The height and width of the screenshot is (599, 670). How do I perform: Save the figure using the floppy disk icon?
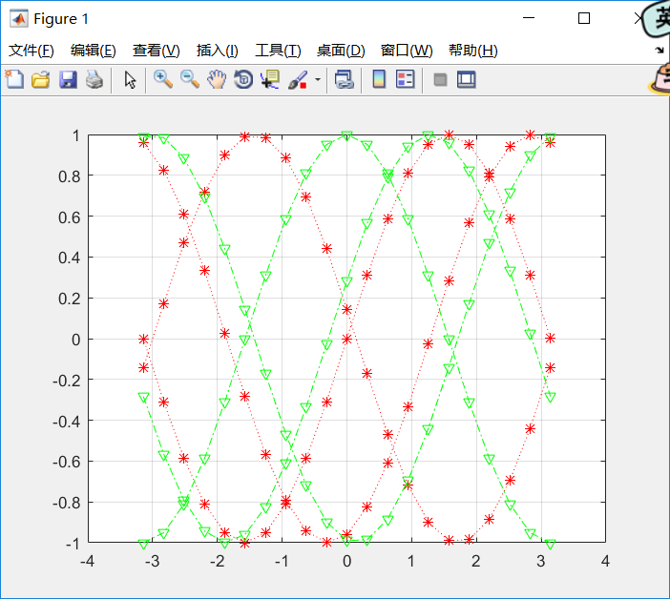pos(68,80)
